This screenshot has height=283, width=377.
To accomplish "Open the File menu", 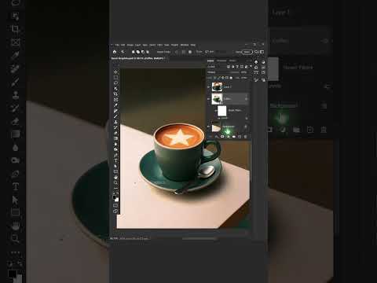I will (x=117, y=45).
